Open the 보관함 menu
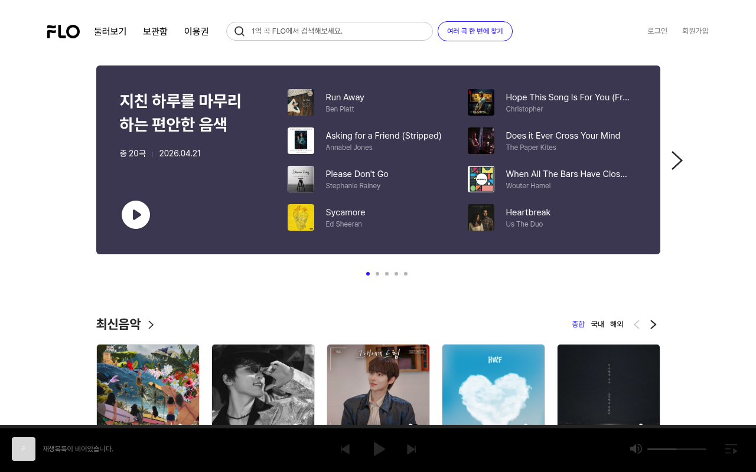The image size is (756, 472). [x=155, y=31]
